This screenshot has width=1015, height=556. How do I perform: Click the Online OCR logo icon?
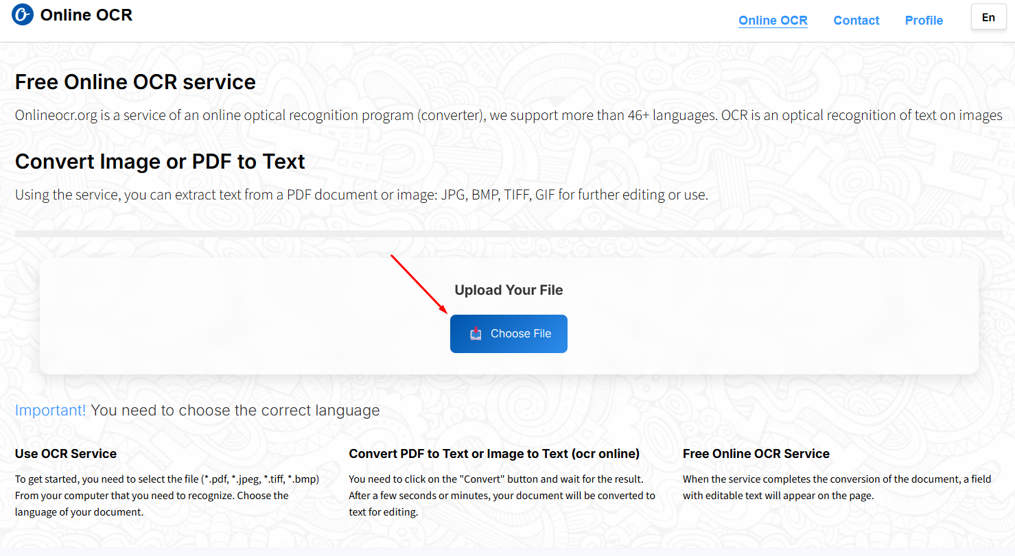pyautogui.click(x=23, y=14)
